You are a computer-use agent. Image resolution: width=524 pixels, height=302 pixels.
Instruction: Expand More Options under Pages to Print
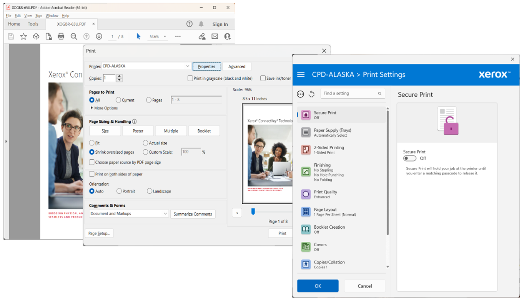[x=104, y=108]
